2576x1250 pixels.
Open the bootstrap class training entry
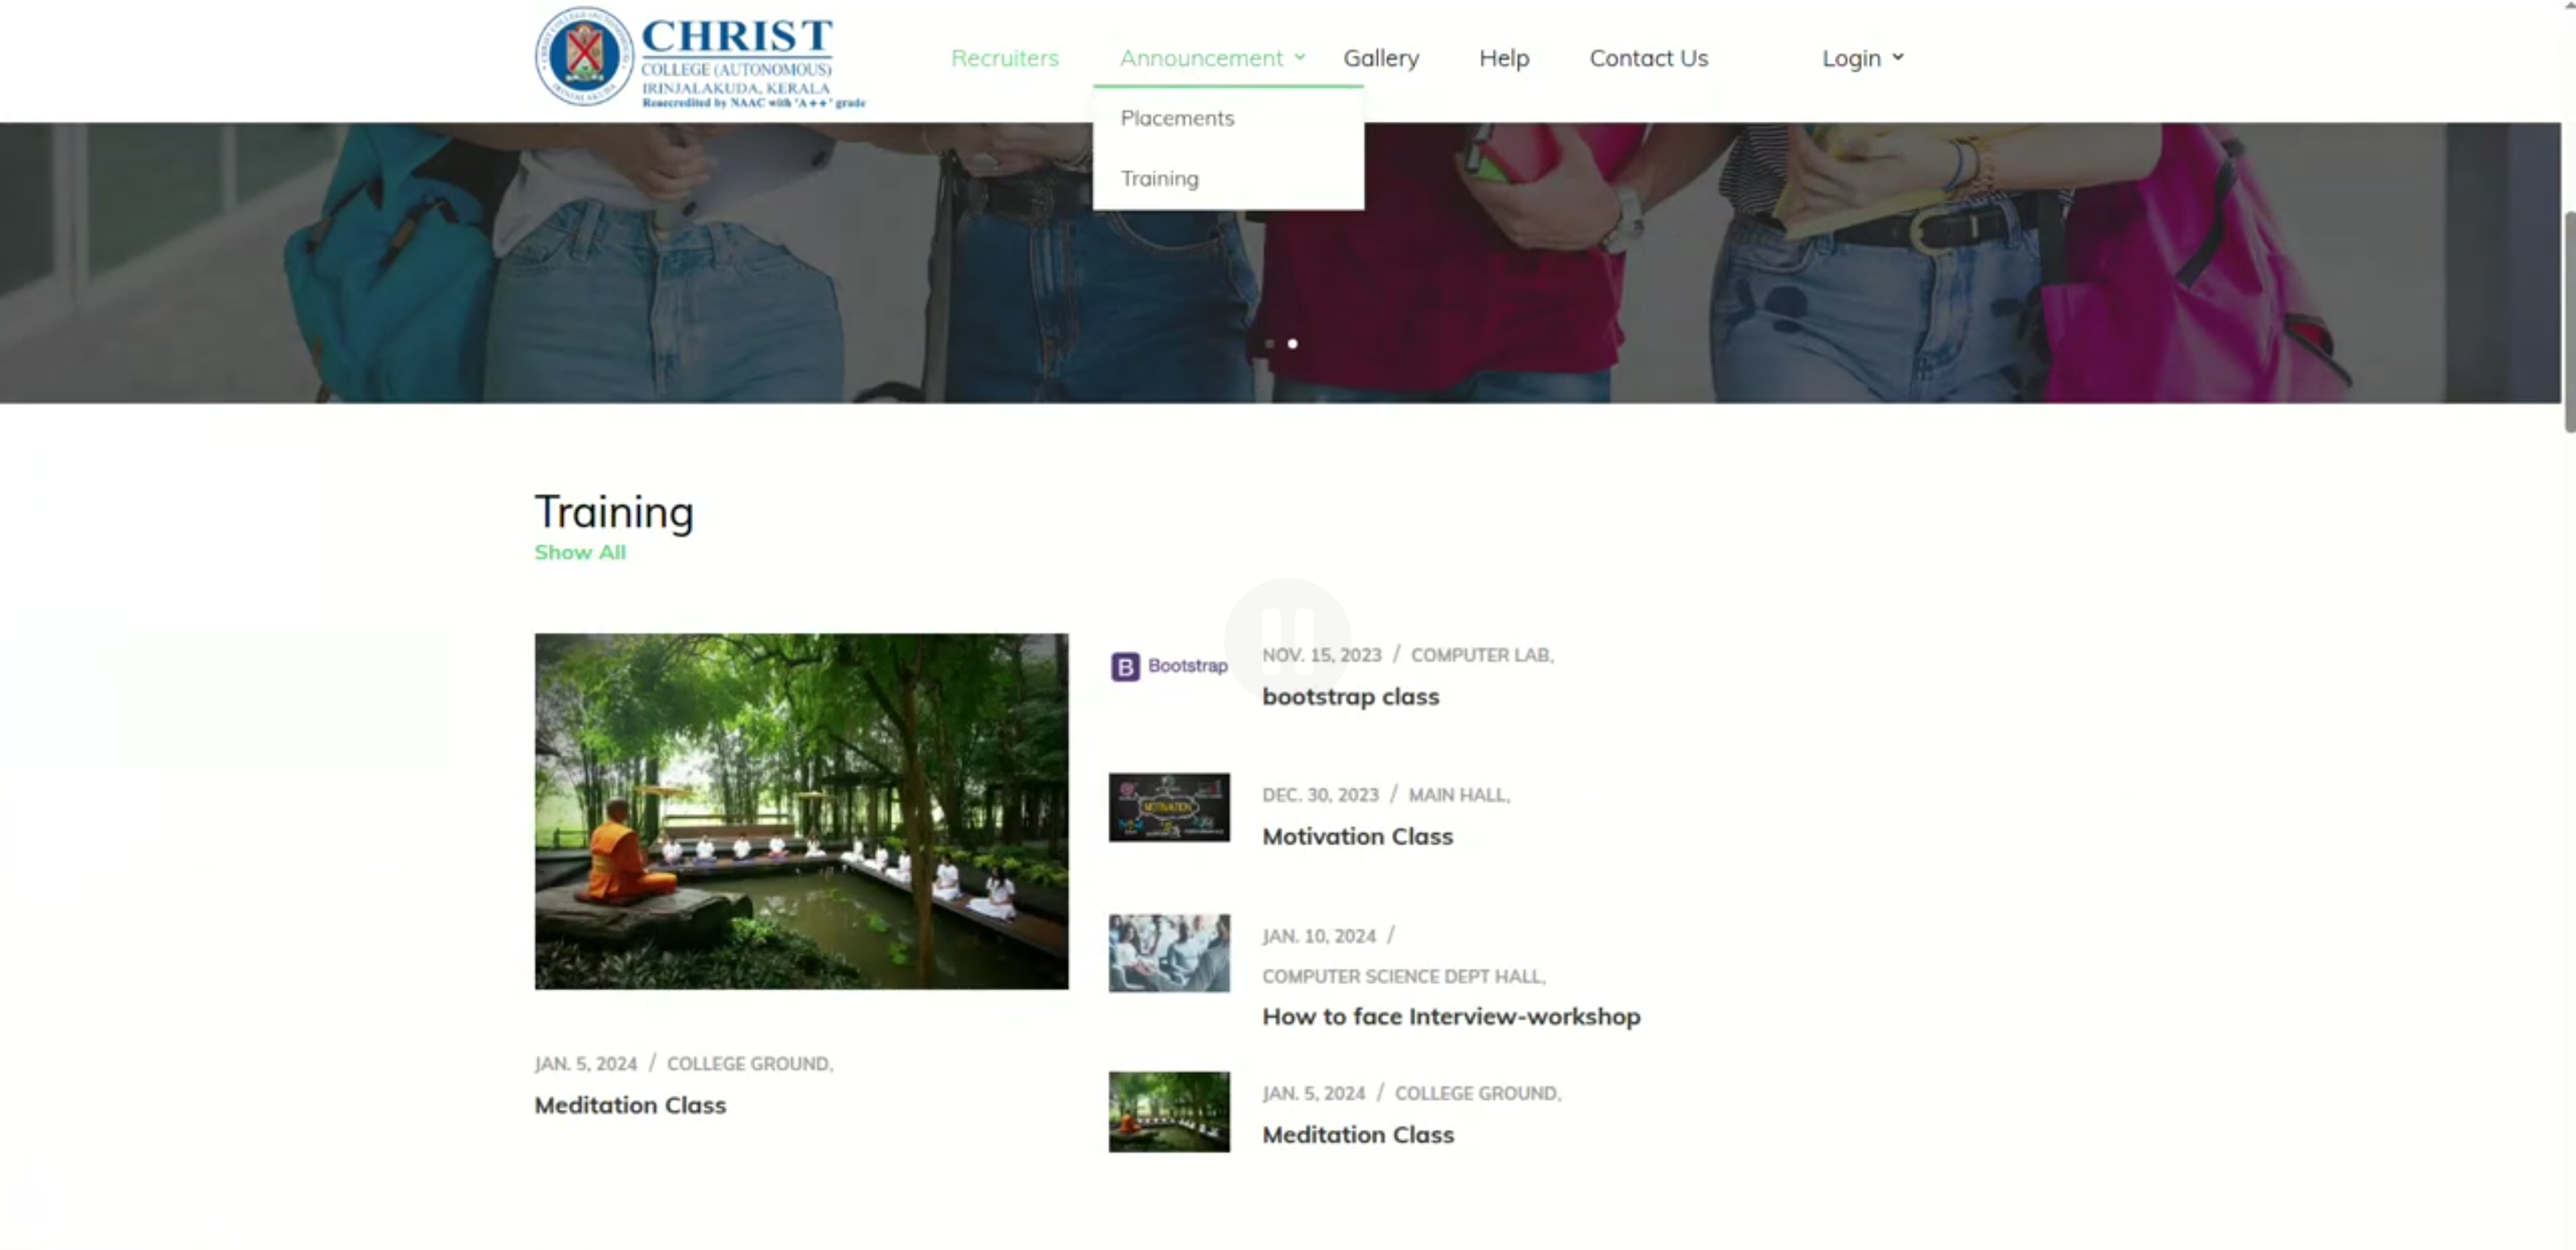[1350, 696]
